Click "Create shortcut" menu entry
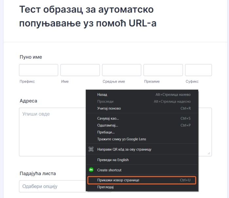Viewport: 229px width, 198px height. pyautogui.click(x=109, y=170)
